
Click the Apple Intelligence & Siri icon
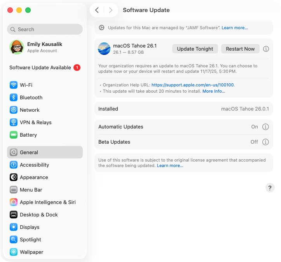pos(14,202)
